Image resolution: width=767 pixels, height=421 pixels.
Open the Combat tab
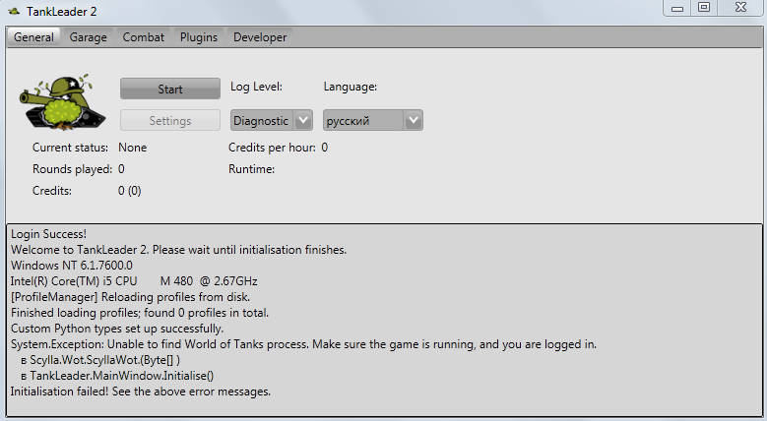(144, 37)
